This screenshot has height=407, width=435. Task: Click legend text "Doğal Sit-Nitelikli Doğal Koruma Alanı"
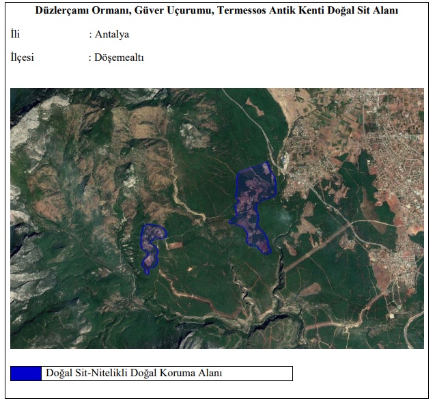point(134,373)
